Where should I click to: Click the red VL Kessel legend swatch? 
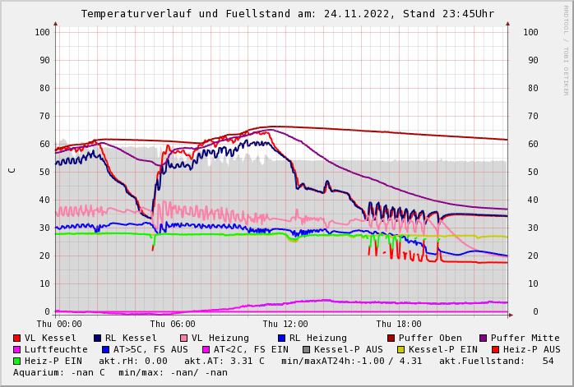(17, 338)
